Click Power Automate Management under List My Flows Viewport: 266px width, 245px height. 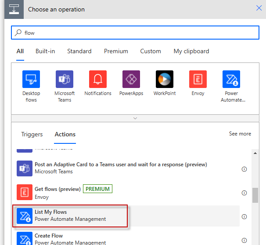click(70, 219)
